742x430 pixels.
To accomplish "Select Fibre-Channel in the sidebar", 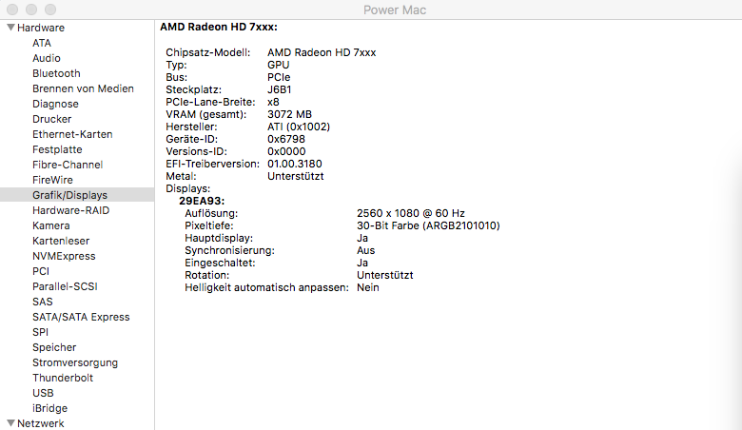I will click(68, 165).
